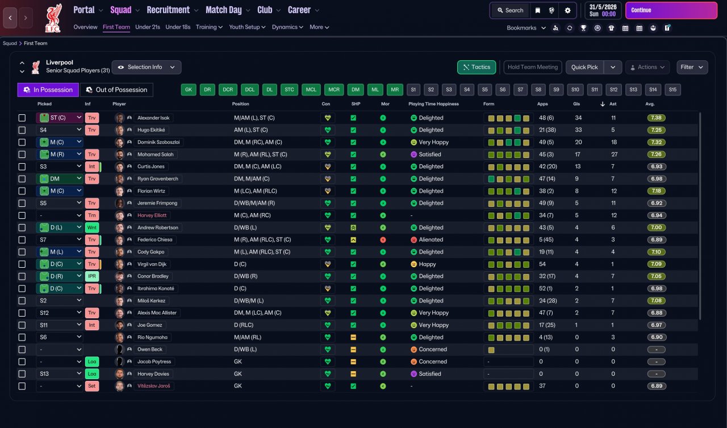Sort by the Ast column header
This screenshot has height=428, width=727.
point(613,104)
